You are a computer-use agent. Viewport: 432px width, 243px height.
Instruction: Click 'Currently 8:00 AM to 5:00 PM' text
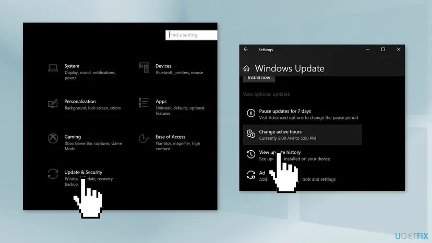tap(287, 138)
